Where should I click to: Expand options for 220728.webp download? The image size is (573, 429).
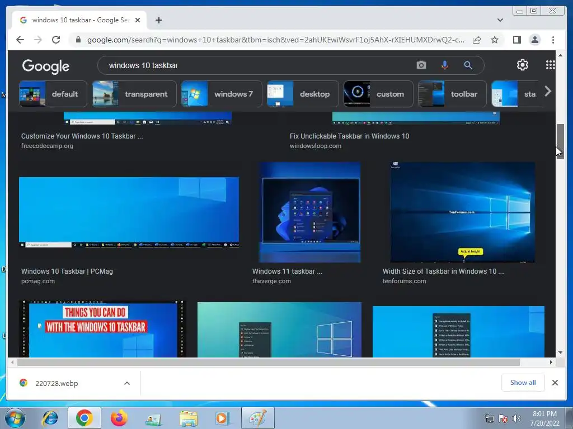coord(127,383)
